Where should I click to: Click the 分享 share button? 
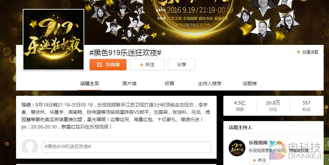(x=182, y=65)
